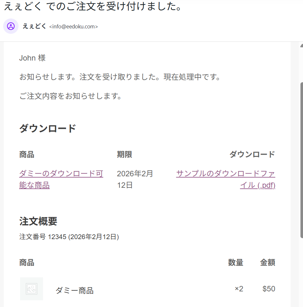Click the sender name えぇどく
Image resolution: width=303 pixels, height=307 pixels.
[x=34, y=26]
